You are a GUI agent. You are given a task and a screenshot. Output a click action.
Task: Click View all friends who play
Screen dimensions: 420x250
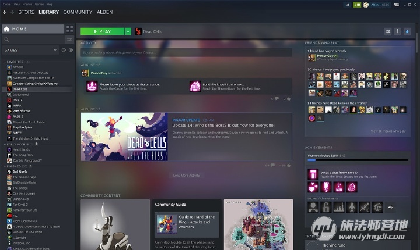(x=388, y=131)
